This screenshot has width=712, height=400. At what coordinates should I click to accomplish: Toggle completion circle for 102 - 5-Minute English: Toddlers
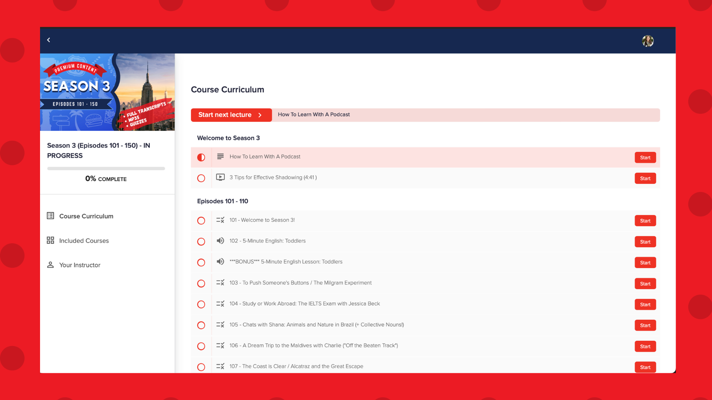click(x=201, y=242)
